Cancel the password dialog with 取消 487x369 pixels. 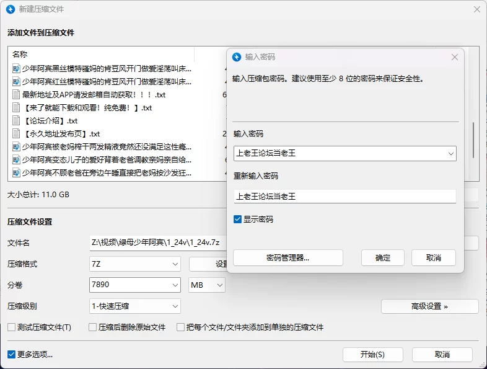tap(434, 258)
